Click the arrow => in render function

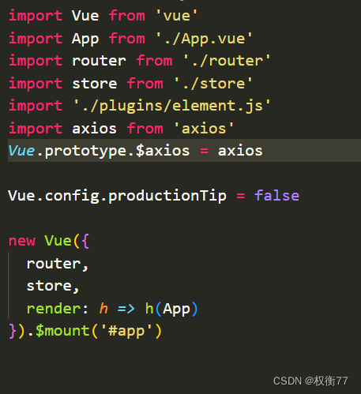pos(126,309)
